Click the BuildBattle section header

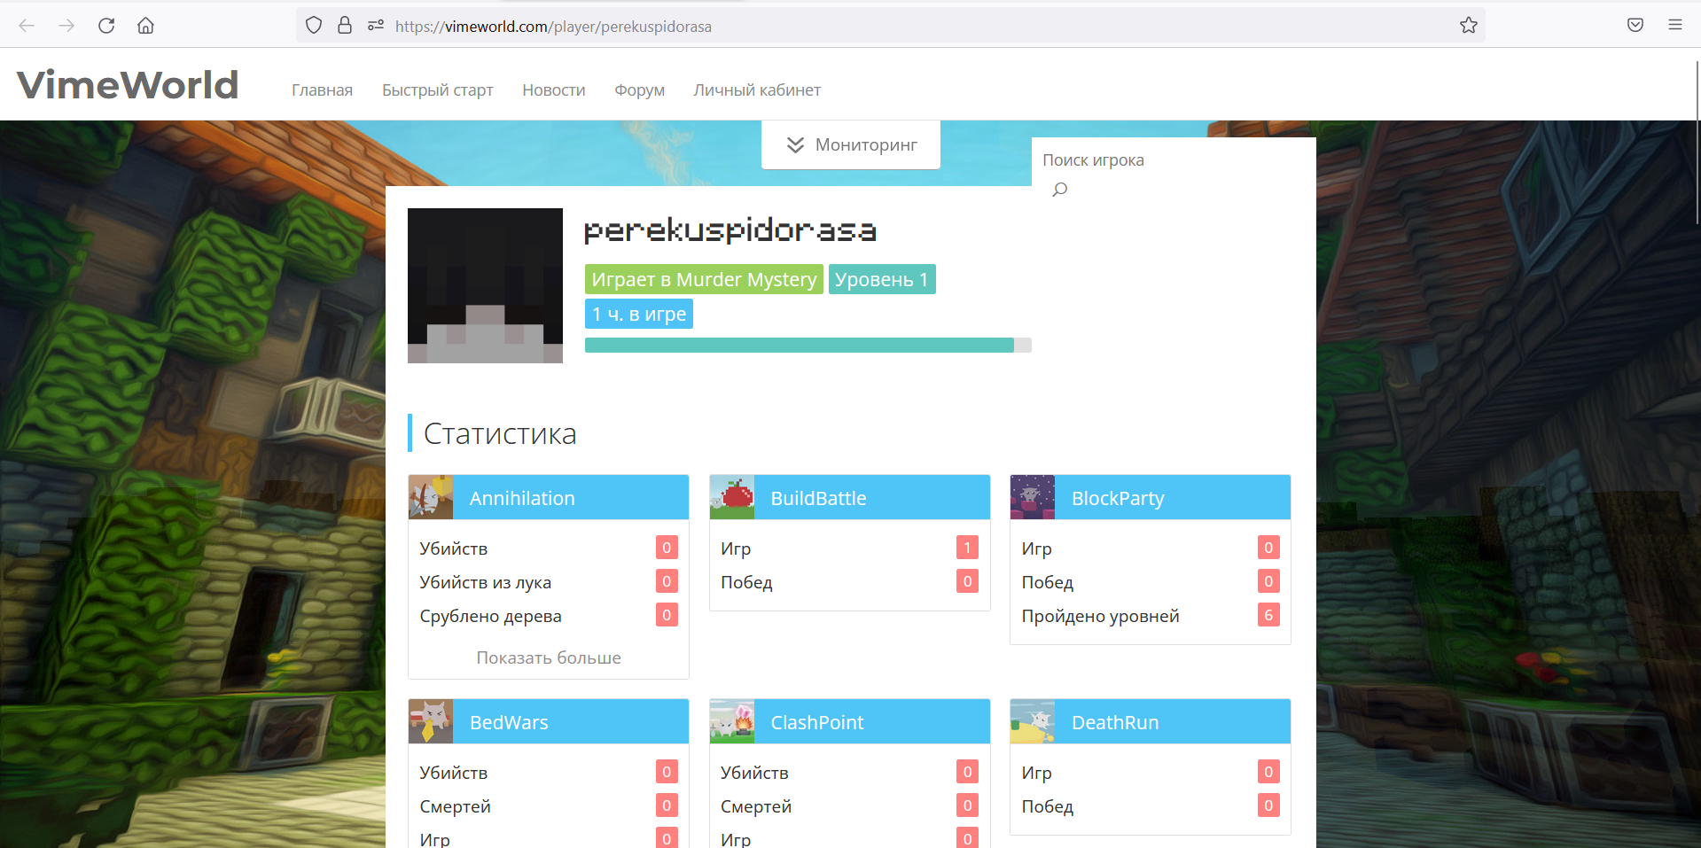click(850, 497)
